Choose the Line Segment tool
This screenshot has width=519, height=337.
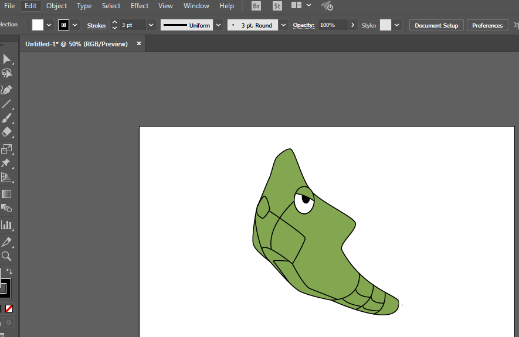7,104
